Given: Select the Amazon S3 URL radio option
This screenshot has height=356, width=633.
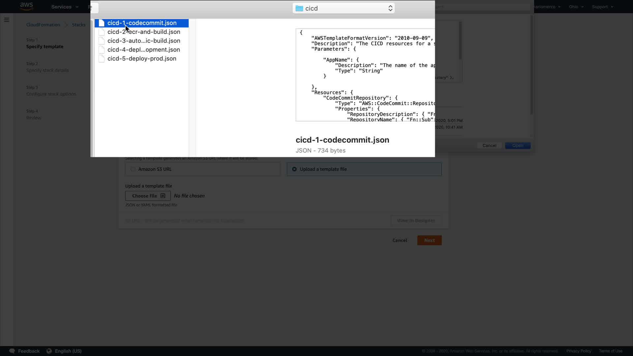Looking at the screenshot, I should [x=133, y=169].
